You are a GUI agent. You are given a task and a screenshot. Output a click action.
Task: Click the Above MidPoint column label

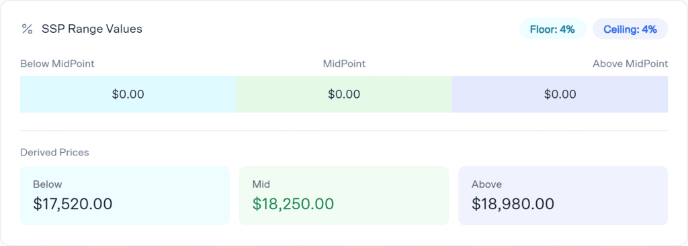630,64
